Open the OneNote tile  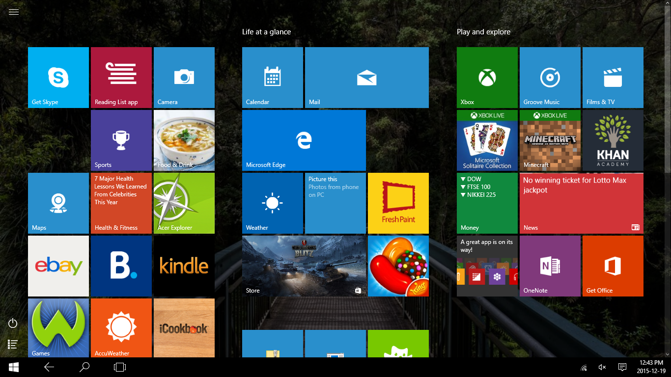[x=550, y=266]
